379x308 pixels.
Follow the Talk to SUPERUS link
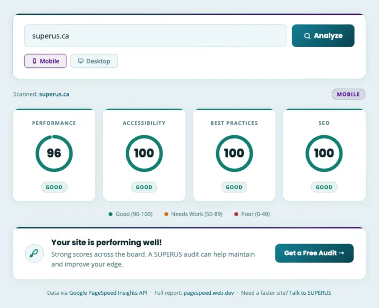(x=310, y=293)
